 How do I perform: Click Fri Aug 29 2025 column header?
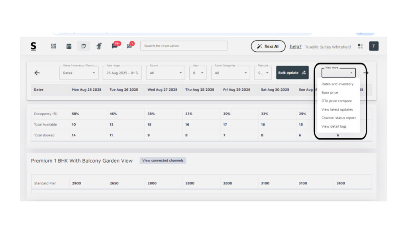[x=237, y=89]
